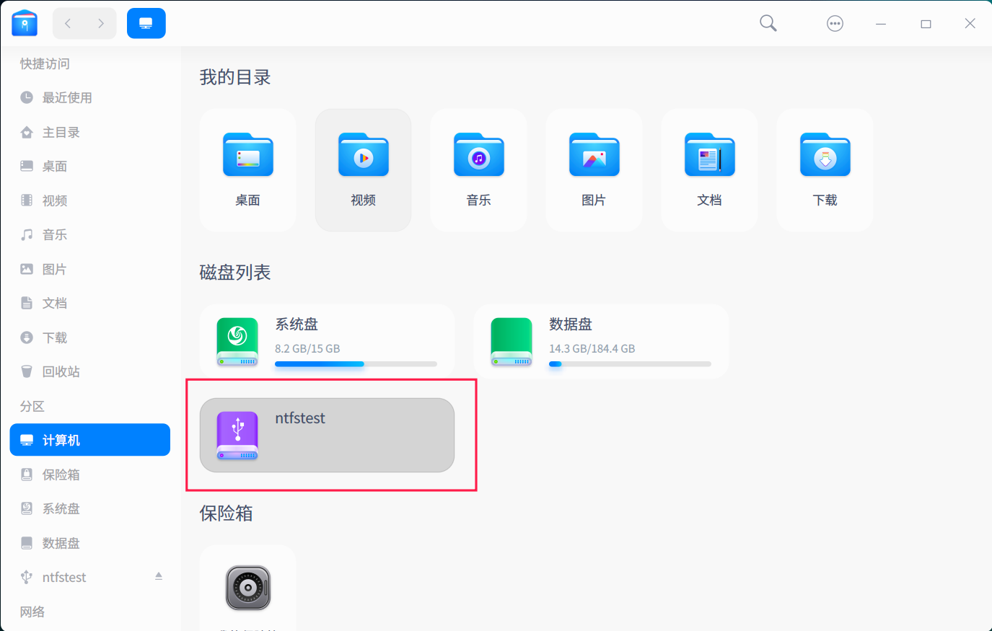Open 回收站 in the sidebar
This screenshot has height=631, width=992.
coord(89,371)
